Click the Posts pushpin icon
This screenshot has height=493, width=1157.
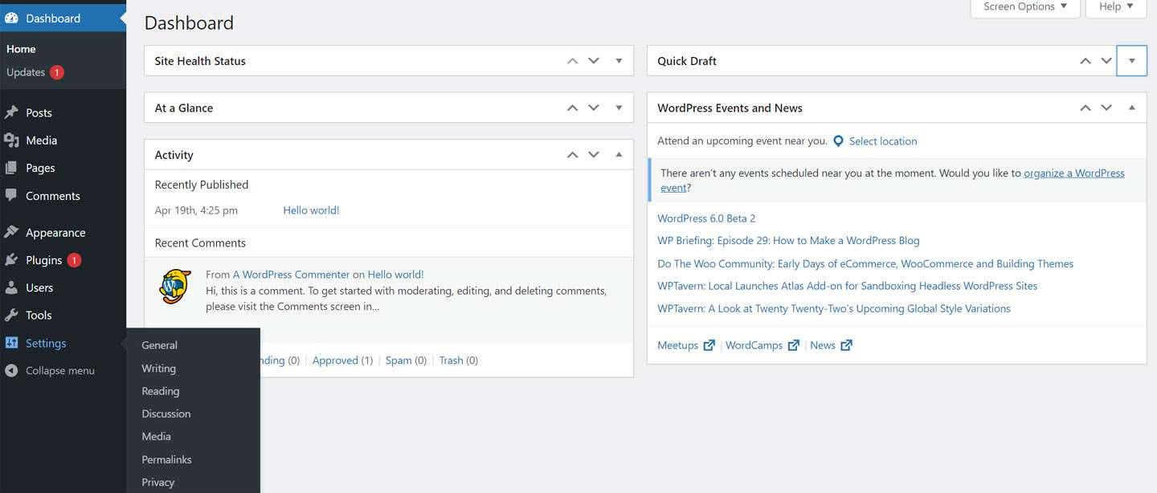tap(11, 112)
